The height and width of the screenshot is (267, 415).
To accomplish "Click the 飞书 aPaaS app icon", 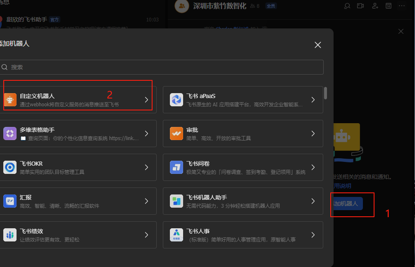I will (176, 100).
